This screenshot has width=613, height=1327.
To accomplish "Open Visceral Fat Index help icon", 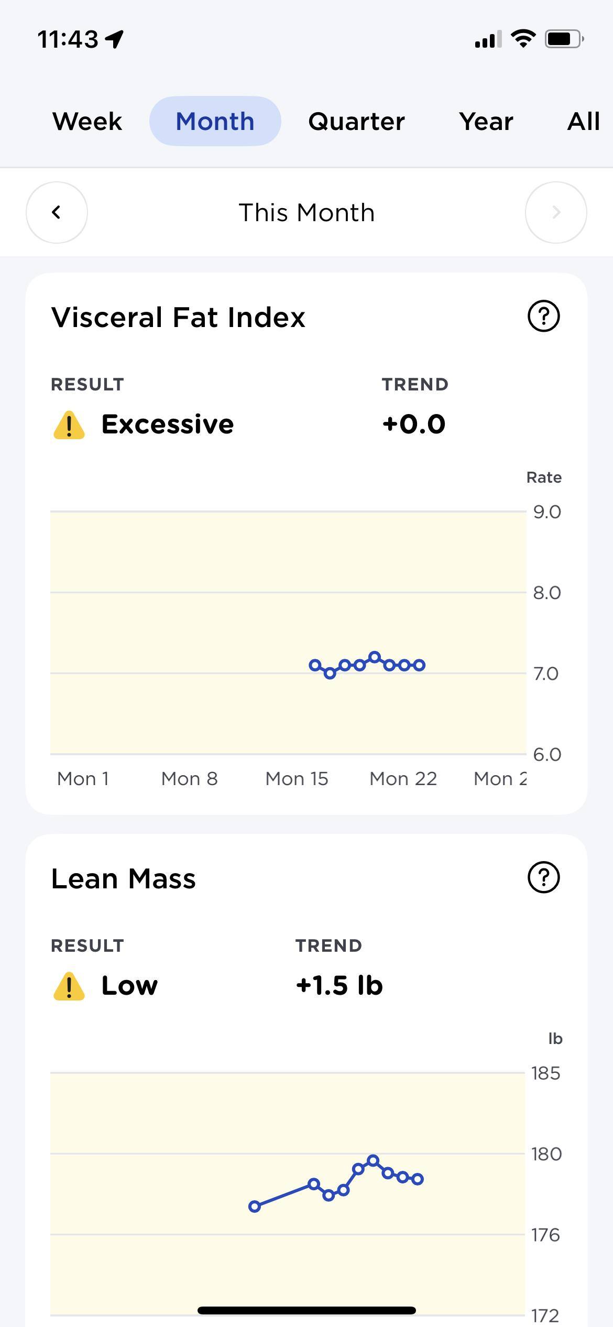I will [543, 316].
